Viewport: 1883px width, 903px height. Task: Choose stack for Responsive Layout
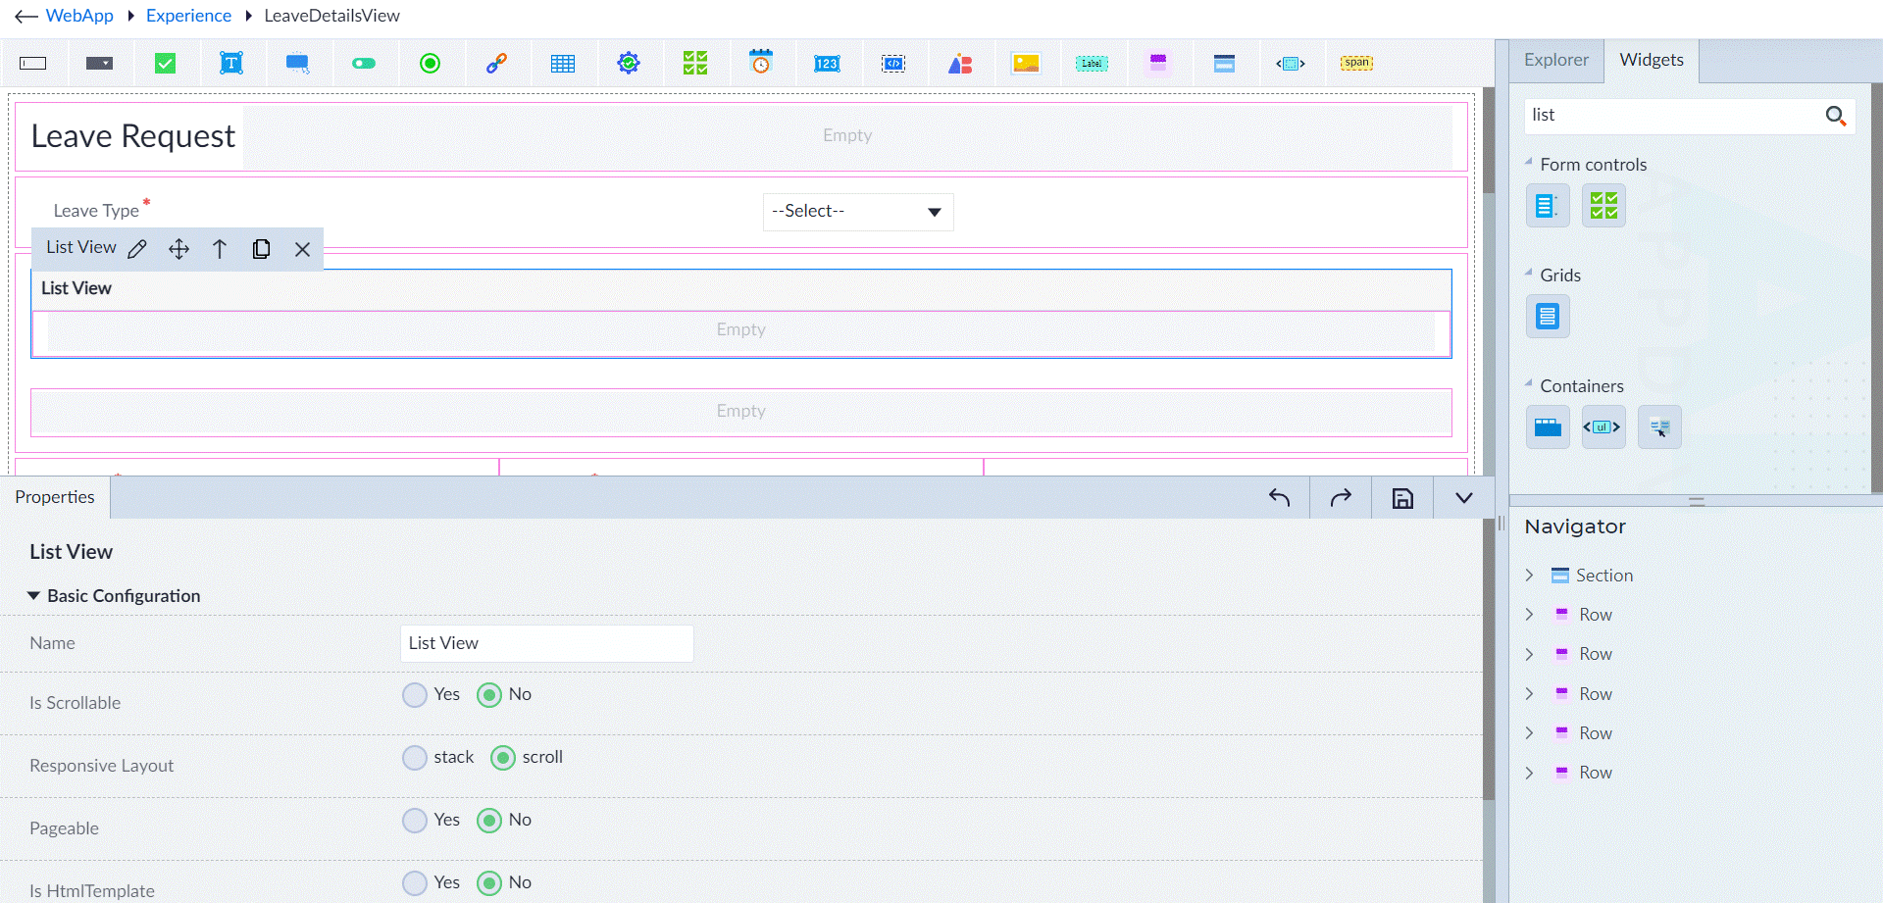tap(415, 758)
